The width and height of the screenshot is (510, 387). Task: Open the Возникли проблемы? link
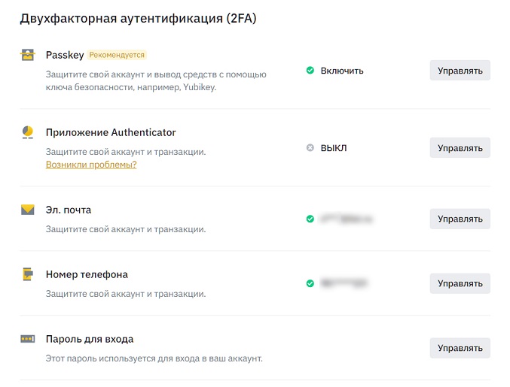(x=91, y=164)
